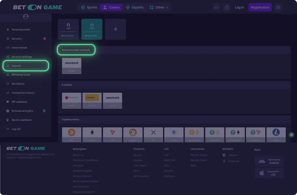Open the green chat support bubble

[291, 135]
